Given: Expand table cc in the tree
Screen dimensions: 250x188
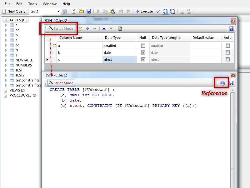Looking at the screenshot, I should (x=6, y=45).
